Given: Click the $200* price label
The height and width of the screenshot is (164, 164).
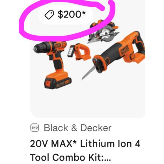Looking at the screenshot, I should [x=72, y=14].
